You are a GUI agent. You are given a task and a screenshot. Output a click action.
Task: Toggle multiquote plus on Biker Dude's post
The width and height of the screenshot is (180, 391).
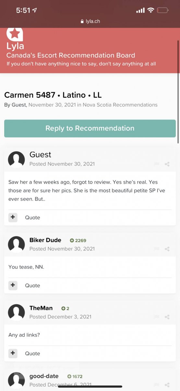coord(13,285)
